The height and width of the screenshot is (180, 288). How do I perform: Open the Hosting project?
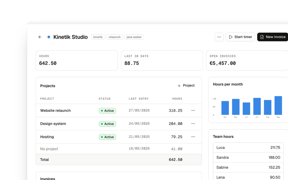[47, 137]
